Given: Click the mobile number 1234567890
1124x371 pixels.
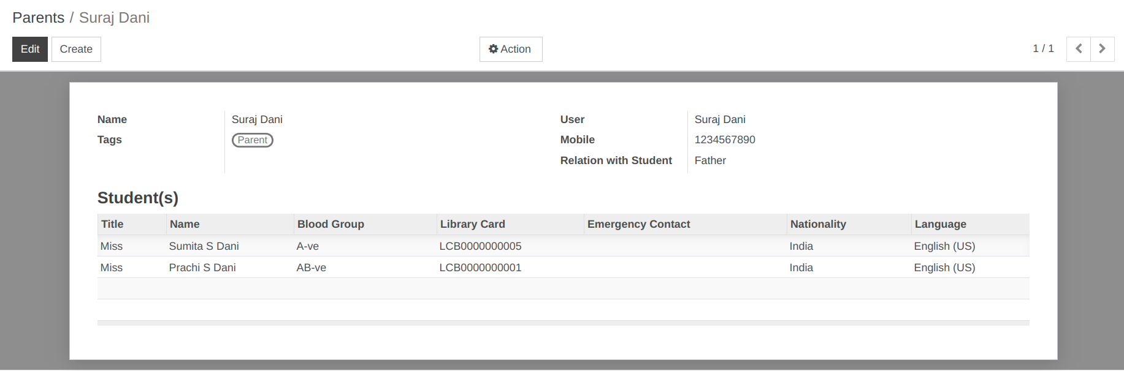Looking at the screenshot, I should 725,140.
